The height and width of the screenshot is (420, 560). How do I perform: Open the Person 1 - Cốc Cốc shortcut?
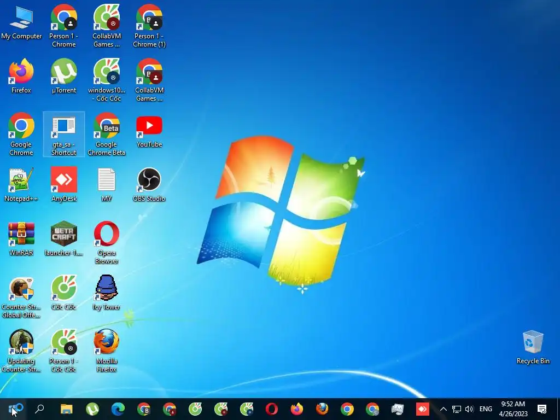click(63, 351)
